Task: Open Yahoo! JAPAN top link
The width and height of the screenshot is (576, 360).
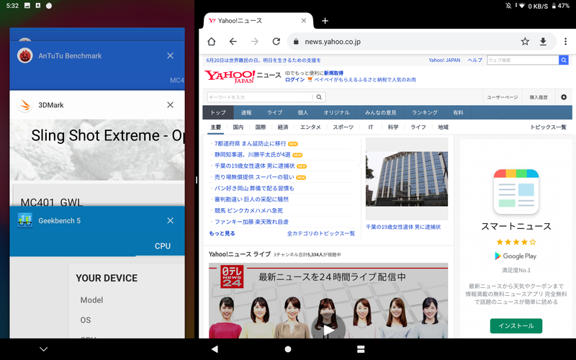Action: (x=444, y=60)
